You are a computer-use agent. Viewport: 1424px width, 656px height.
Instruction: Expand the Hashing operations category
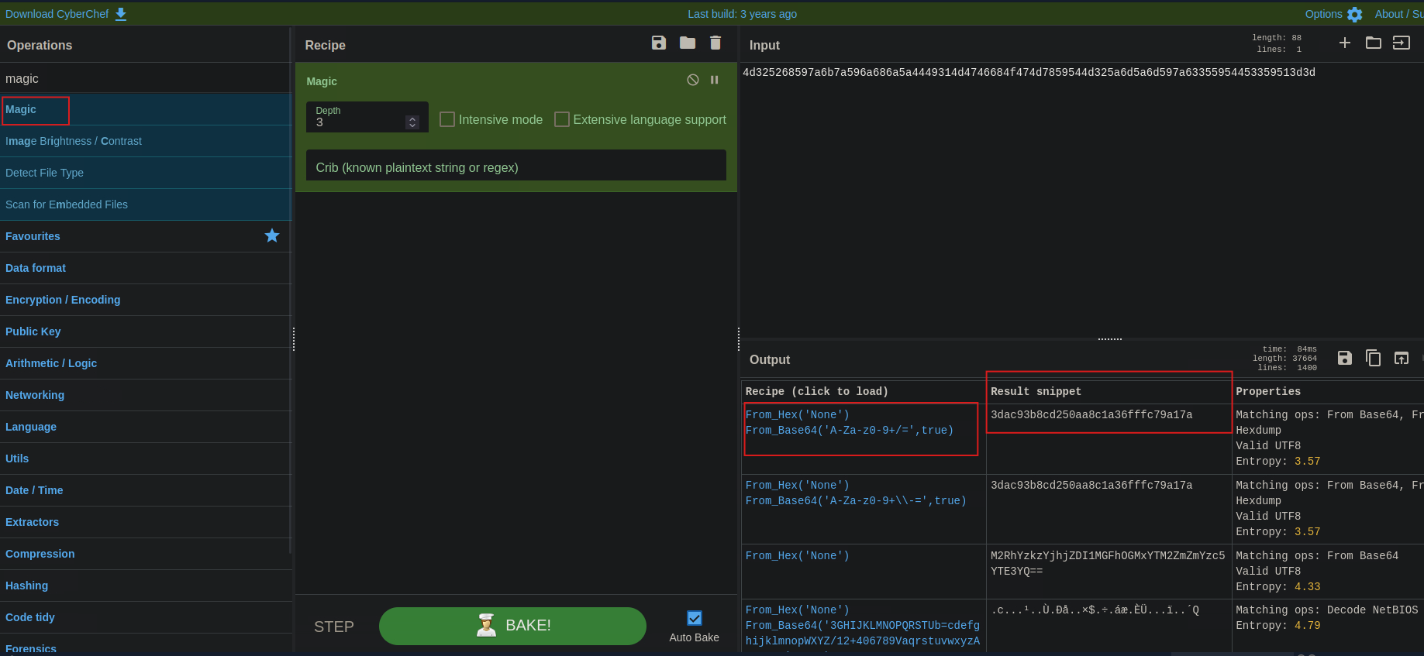(27, 586)
